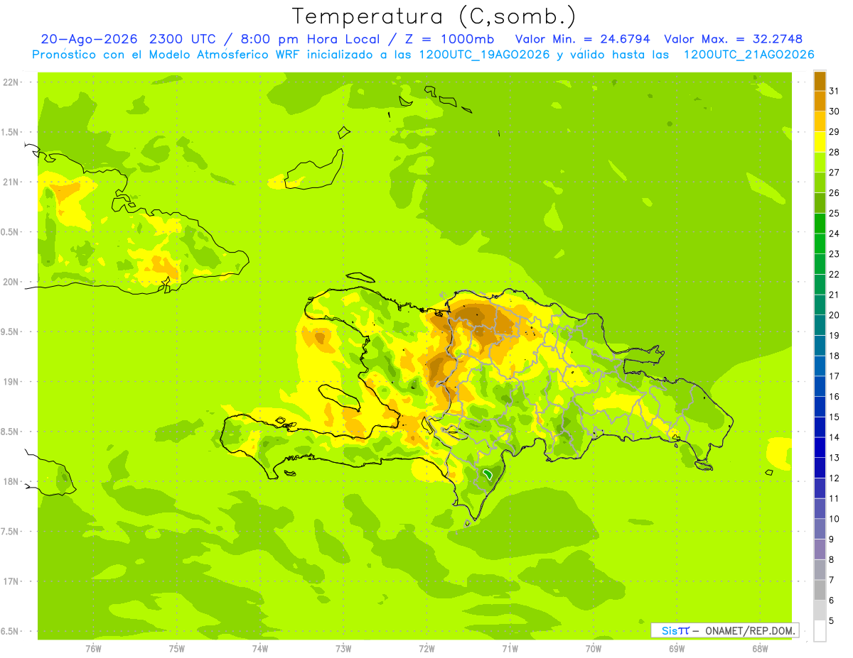The height and width of the screenshot is (658, 853).
Task: Click the legend value "12"
Action: click(835, 478)
